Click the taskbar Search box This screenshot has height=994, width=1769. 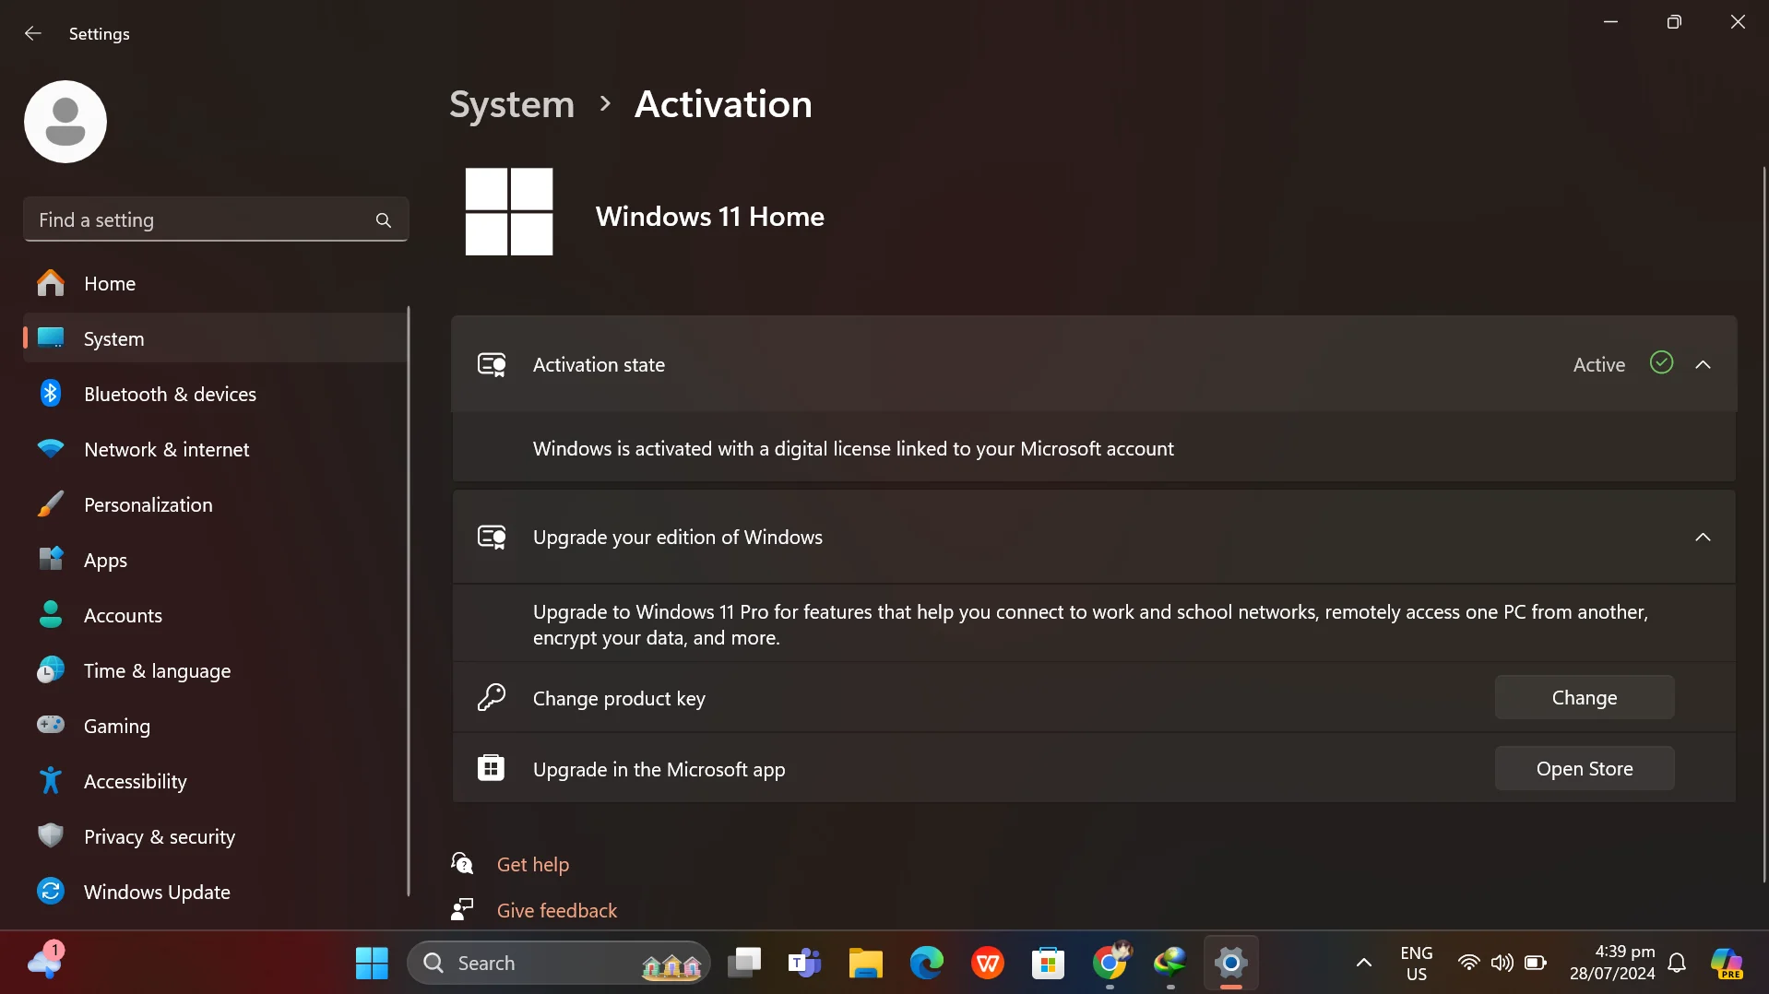click(559, 964)
